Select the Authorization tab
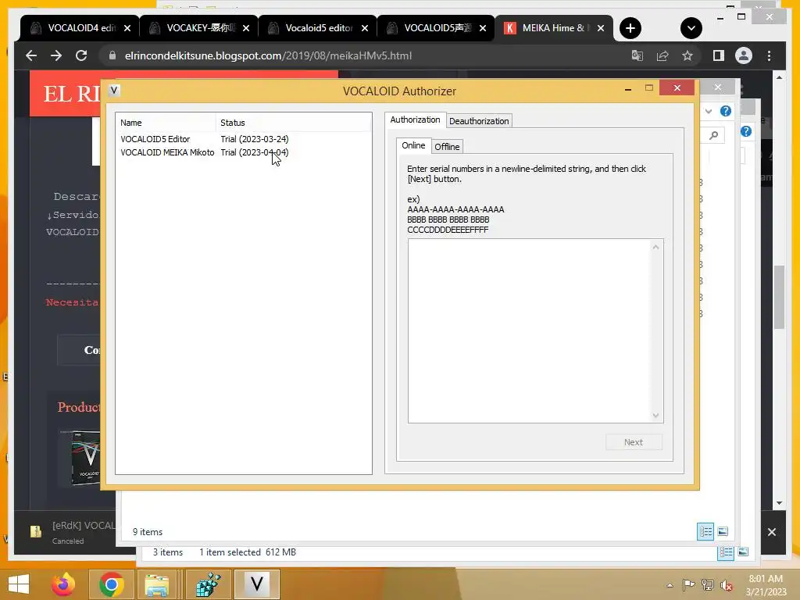800x600 pixels. [x=416, y=120]
